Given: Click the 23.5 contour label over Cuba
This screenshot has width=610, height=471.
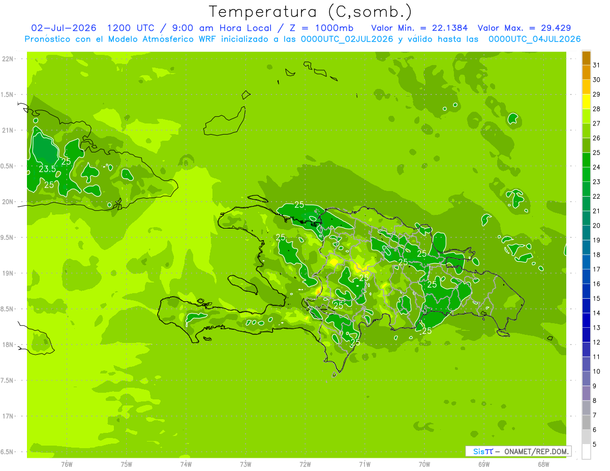Looking at the screenshot, I should pos(47,169).
